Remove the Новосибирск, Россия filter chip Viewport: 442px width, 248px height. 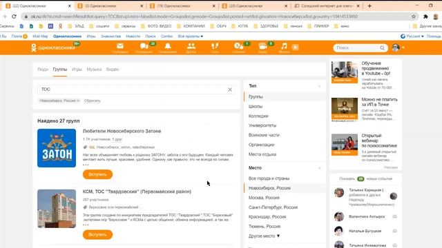(78, 101)
